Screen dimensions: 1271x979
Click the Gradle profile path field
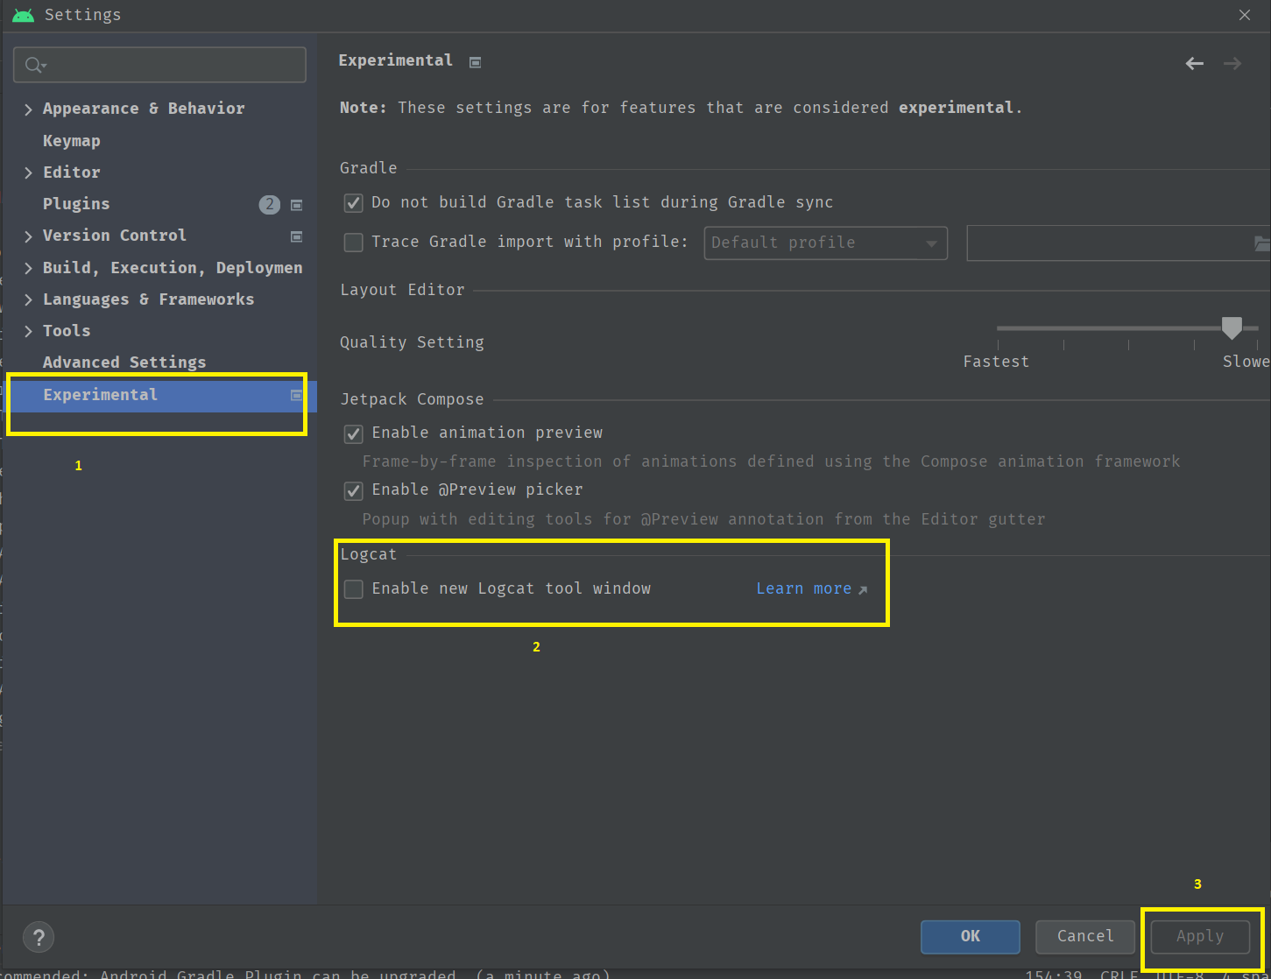(1118, 243)
